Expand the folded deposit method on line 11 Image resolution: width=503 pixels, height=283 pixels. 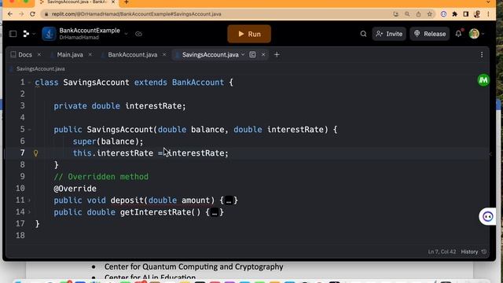pos(30,200)
